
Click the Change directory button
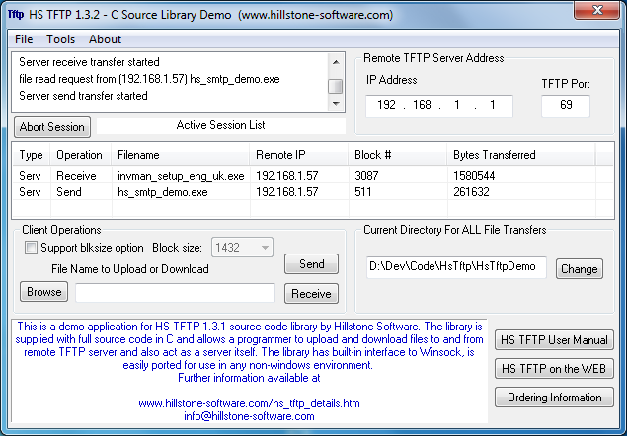(x=580, y=269)
